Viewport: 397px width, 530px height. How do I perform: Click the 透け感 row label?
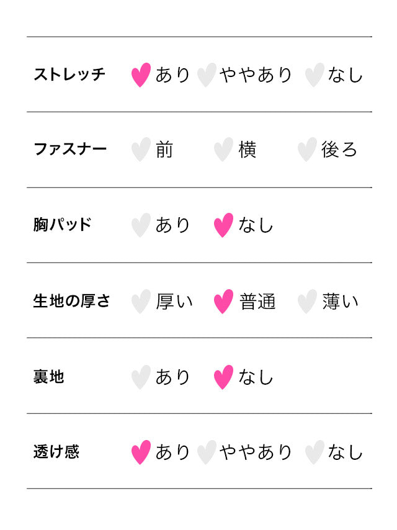(x=56, y=452)
